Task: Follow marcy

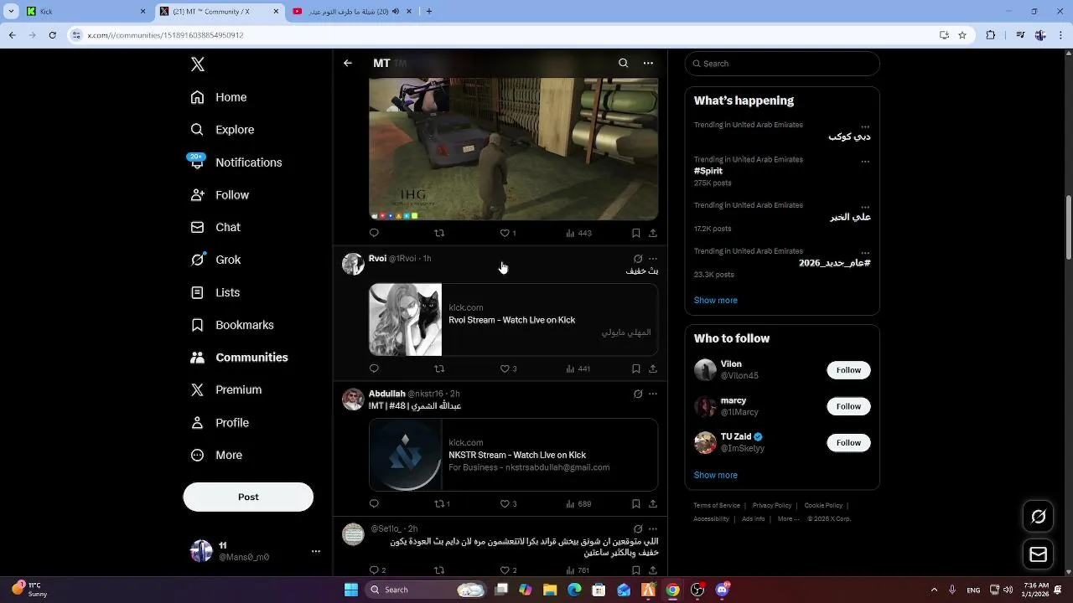Action: pos(848,406)
